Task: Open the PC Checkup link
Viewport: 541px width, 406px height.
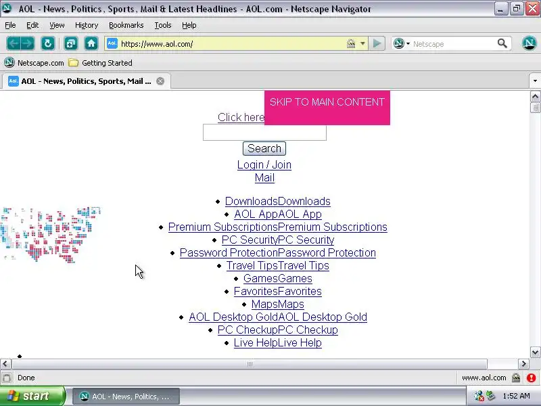Action: (278, 330)
